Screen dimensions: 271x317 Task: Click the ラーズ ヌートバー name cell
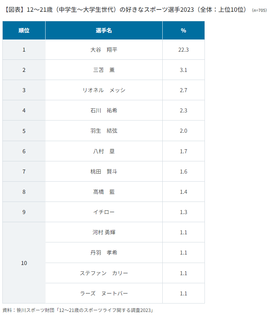pyautogui.click(x=104, y=293)
